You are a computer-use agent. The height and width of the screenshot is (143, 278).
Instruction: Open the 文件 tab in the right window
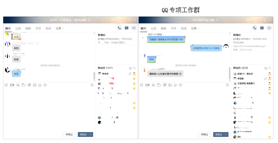coord(174,28)
